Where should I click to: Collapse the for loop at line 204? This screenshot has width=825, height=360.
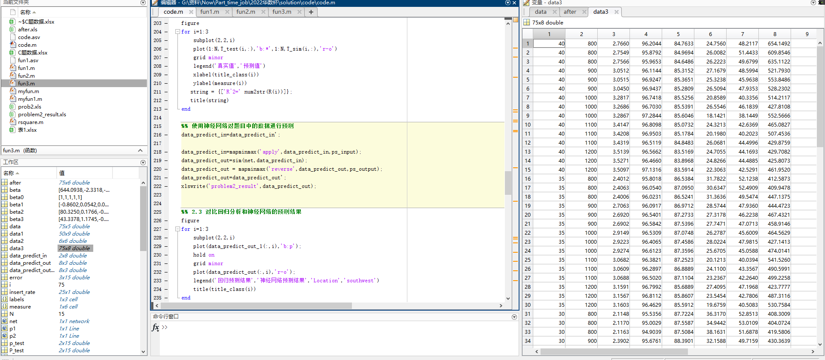coord(177,31)
